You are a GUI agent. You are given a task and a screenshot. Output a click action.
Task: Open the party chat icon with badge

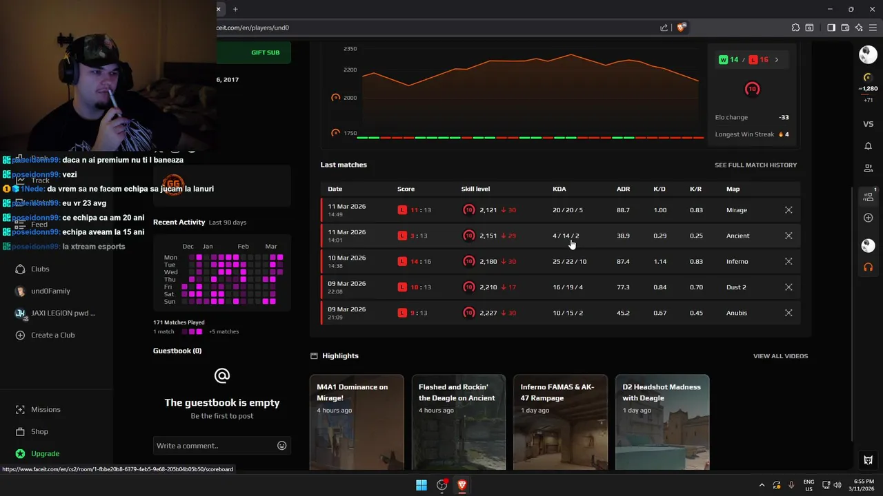[x=868, y=196]
